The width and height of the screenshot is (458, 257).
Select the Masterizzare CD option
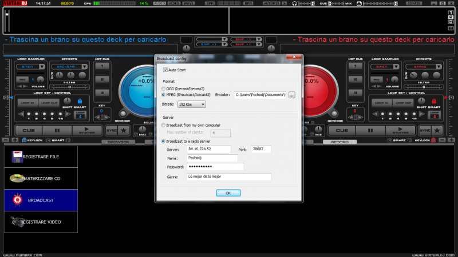tap(41, 179)
